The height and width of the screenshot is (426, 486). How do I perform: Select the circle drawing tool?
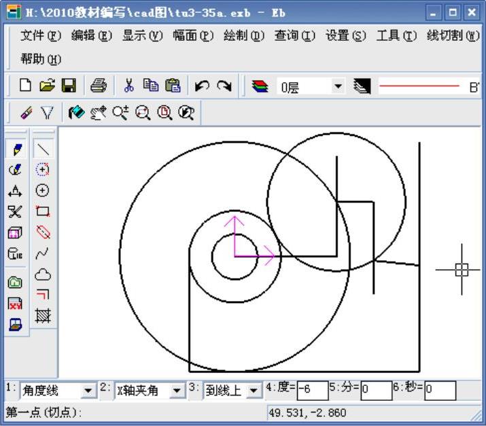point(43,190)
